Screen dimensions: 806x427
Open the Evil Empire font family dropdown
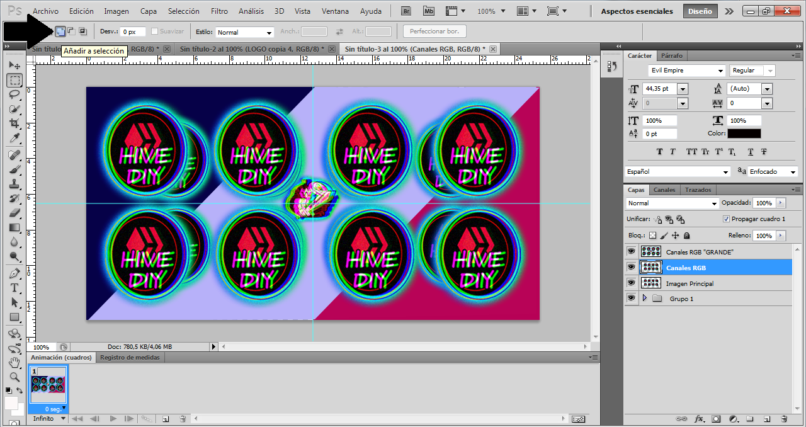click(687, 71)
